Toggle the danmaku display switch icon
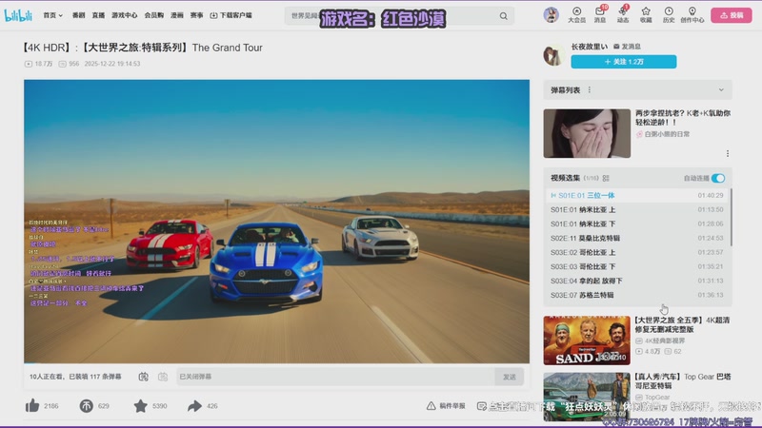The height and width of the screenshot is (428, 762). [x=144, y=377]
